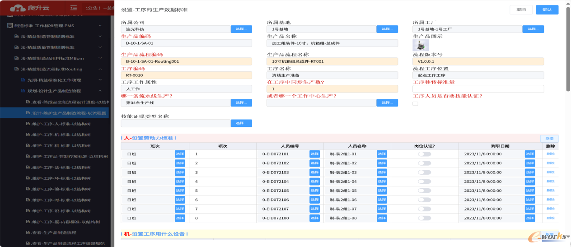Expand the 法-精益制造管制规则标准 chevron
The image size is (571, 247).
point(100,37)
